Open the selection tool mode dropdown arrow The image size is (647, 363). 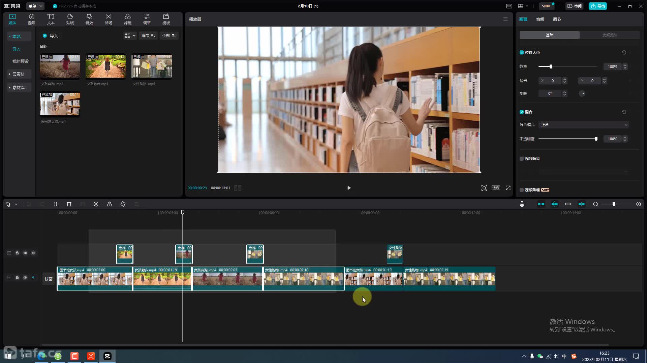[x=16, y=204]
